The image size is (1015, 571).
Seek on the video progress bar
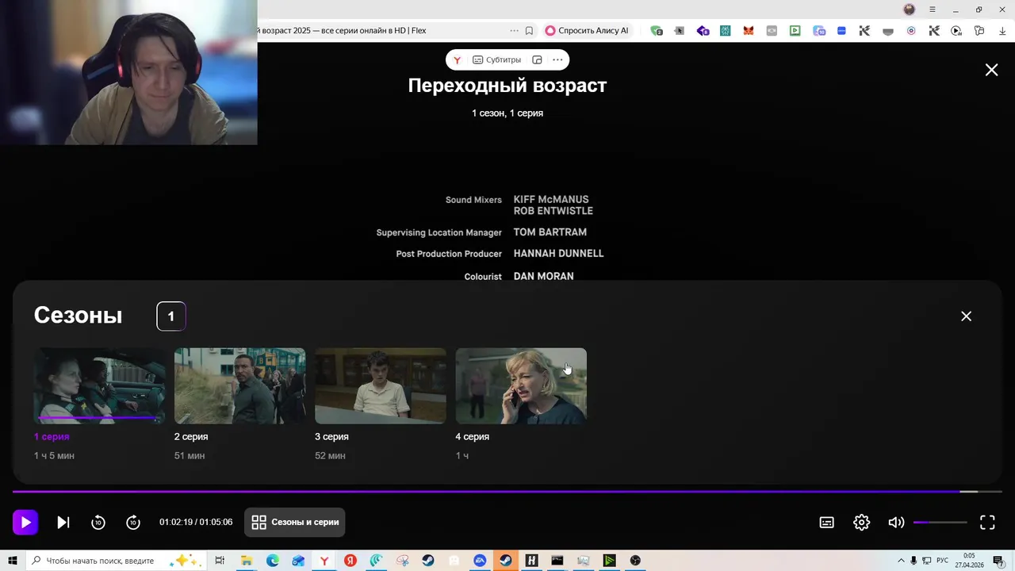tap(507, 492)
